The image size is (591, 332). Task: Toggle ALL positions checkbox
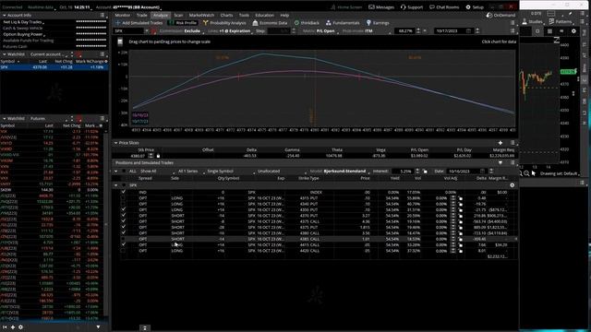124,172
